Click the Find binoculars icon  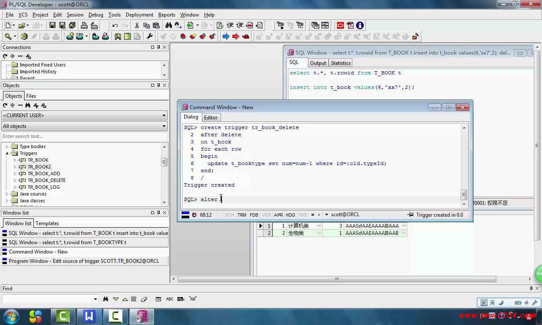(169, 25)
